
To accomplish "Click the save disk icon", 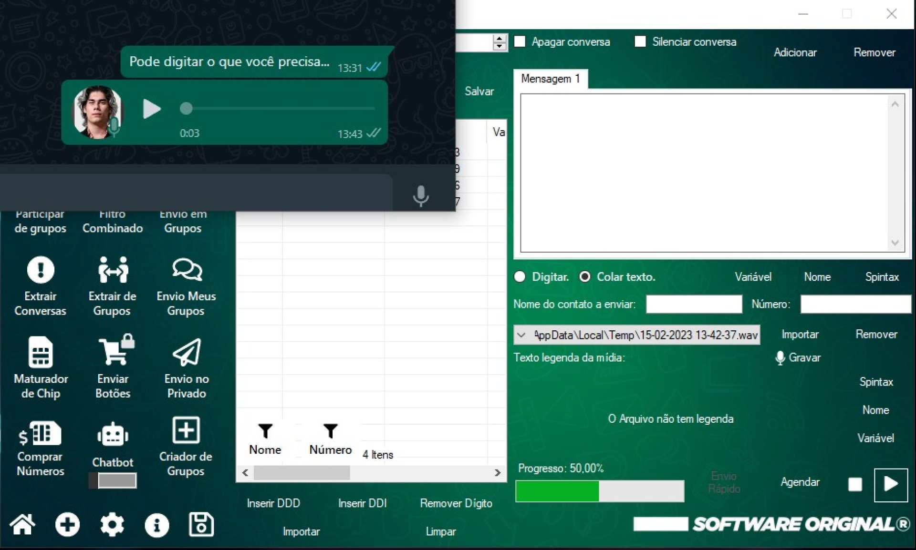I will coord(201,525).
